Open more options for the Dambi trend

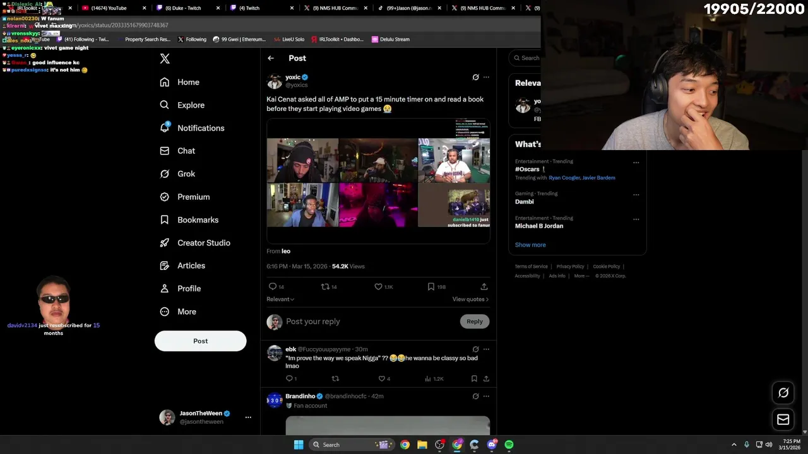pos(636,195)
